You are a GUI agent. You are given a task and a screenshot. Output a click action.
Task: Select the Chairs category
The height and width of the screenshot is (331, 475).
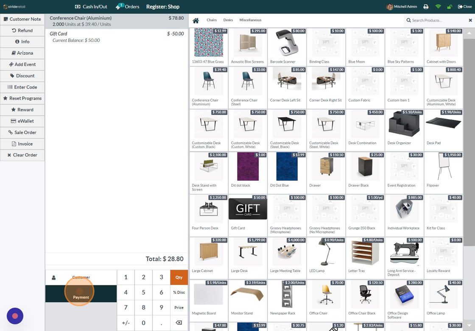[212, 20]
